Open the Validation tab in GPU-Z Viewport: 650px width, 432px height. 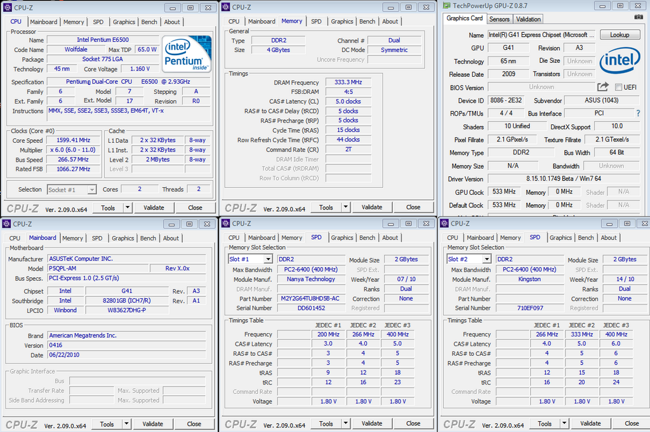pyautogui.click(x=528, y=19)
